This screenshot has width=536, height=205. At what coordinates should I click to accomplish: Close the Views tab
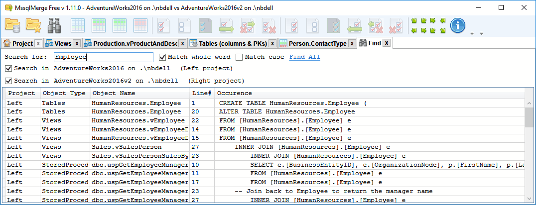(x=77, y=43)
